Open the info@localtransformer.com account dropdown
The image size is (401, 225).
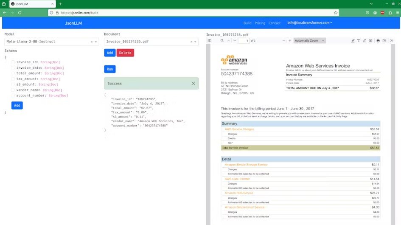click(x=309, y=23)
